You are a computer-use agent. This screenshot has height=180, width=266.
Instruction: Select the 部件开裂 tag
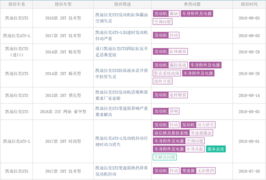(x=163, y=81)
